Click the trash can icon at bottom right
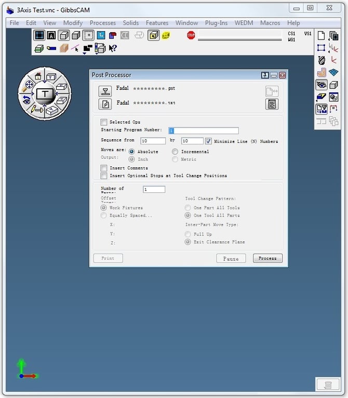Screen dimensions: 348x398 point(328,384)
